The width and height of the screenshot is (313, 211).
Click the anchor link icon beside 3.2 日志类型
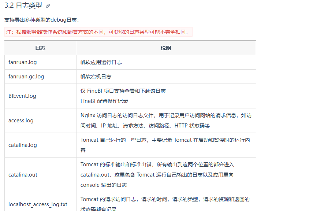click(x=48, y=6)
